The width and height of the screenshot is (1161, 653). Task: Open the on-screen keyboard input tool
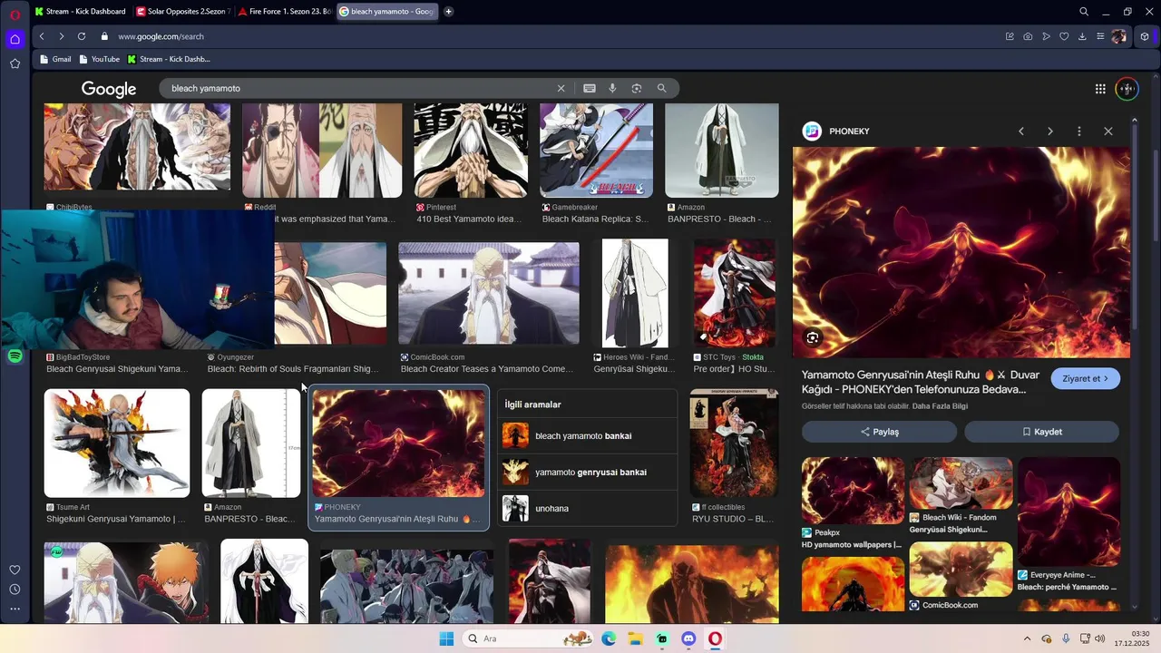tap(590, 88)
